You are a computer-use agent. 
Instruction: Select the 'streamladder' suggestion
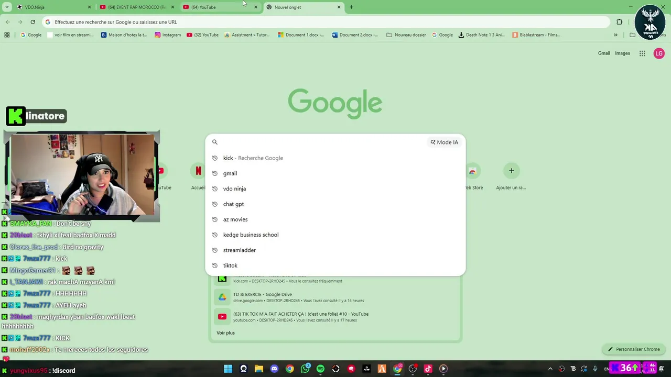click(x=335, y=250)
